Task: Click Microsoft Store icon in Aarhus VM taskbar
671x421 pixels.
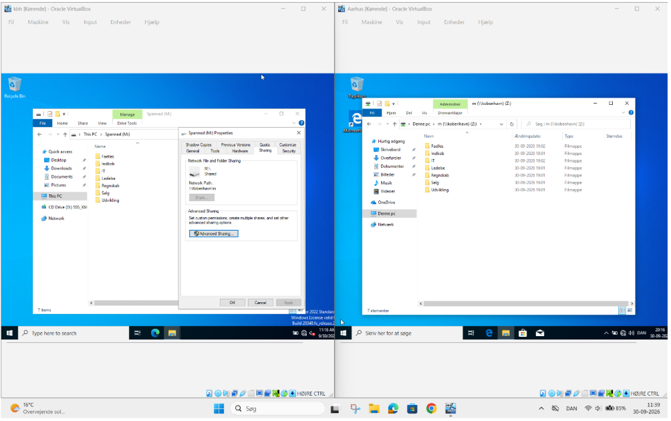Action: coord(523,333)
